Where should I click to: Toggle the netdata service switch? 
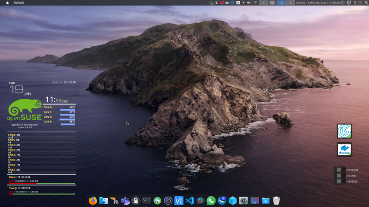(339, 181)
